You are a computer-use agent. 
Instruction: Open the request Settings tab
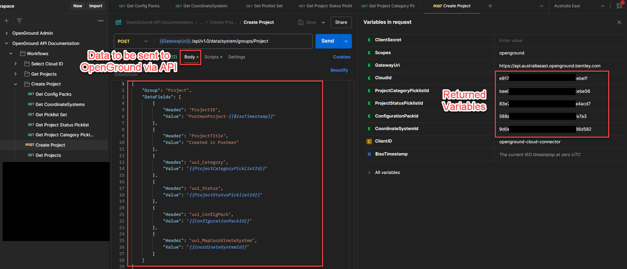point(237,57)
